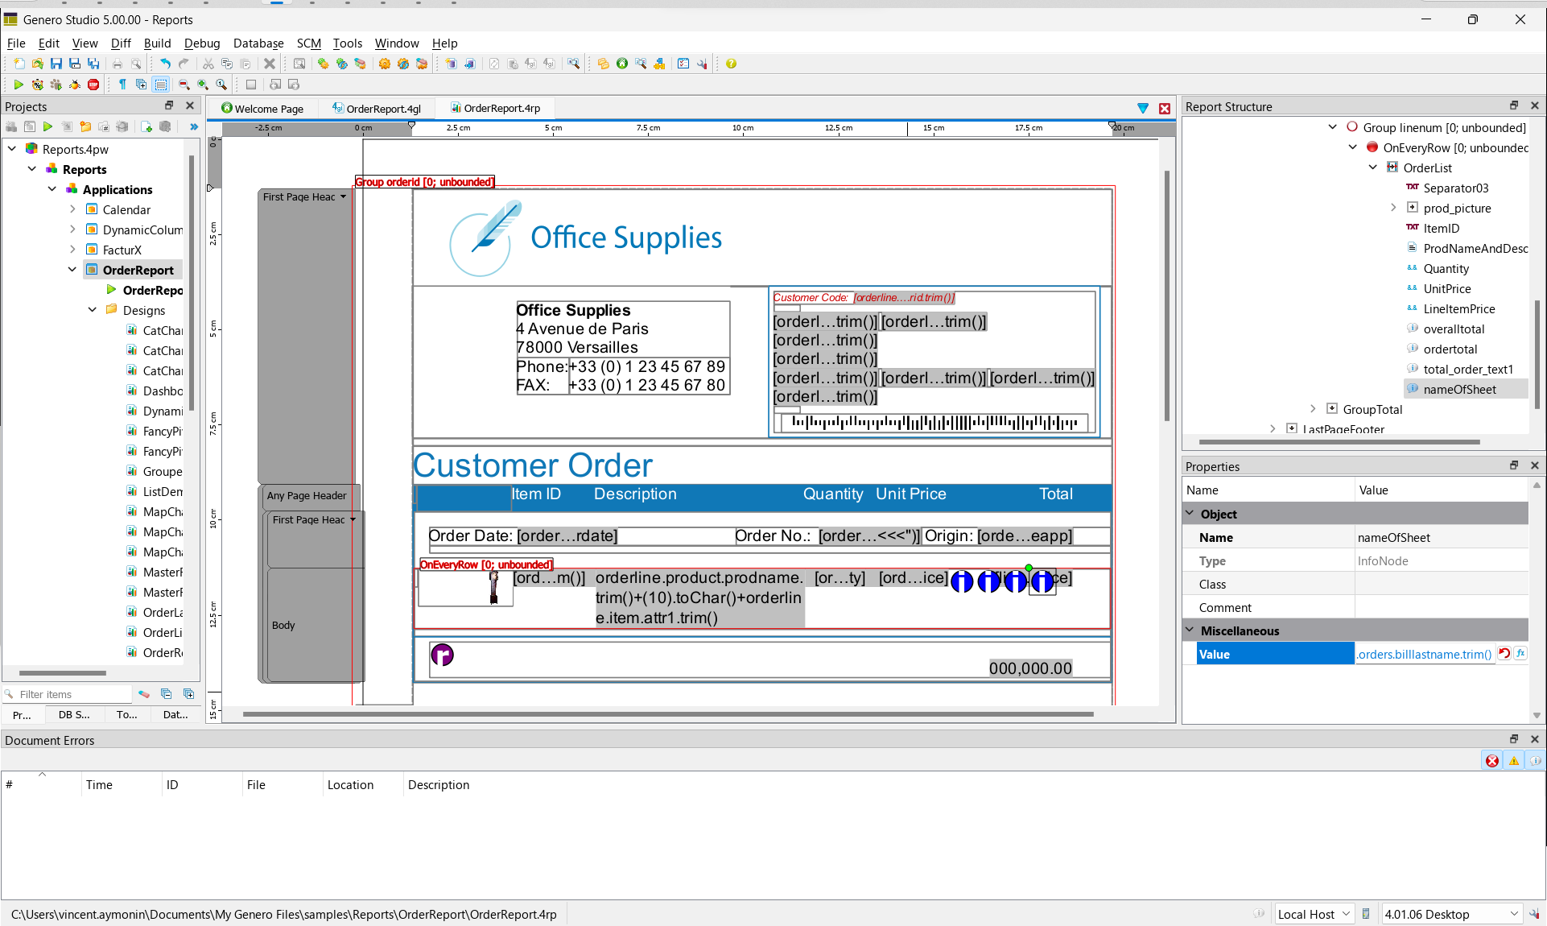The image size is (1547, 926).
Task: Reset the Value property with the red arrow
Action: pos(1504,654)
